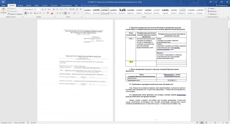Viewport: 230px width, 124px height.
Task: Open the Макет ribbon tab
Action: coord(37,5)
